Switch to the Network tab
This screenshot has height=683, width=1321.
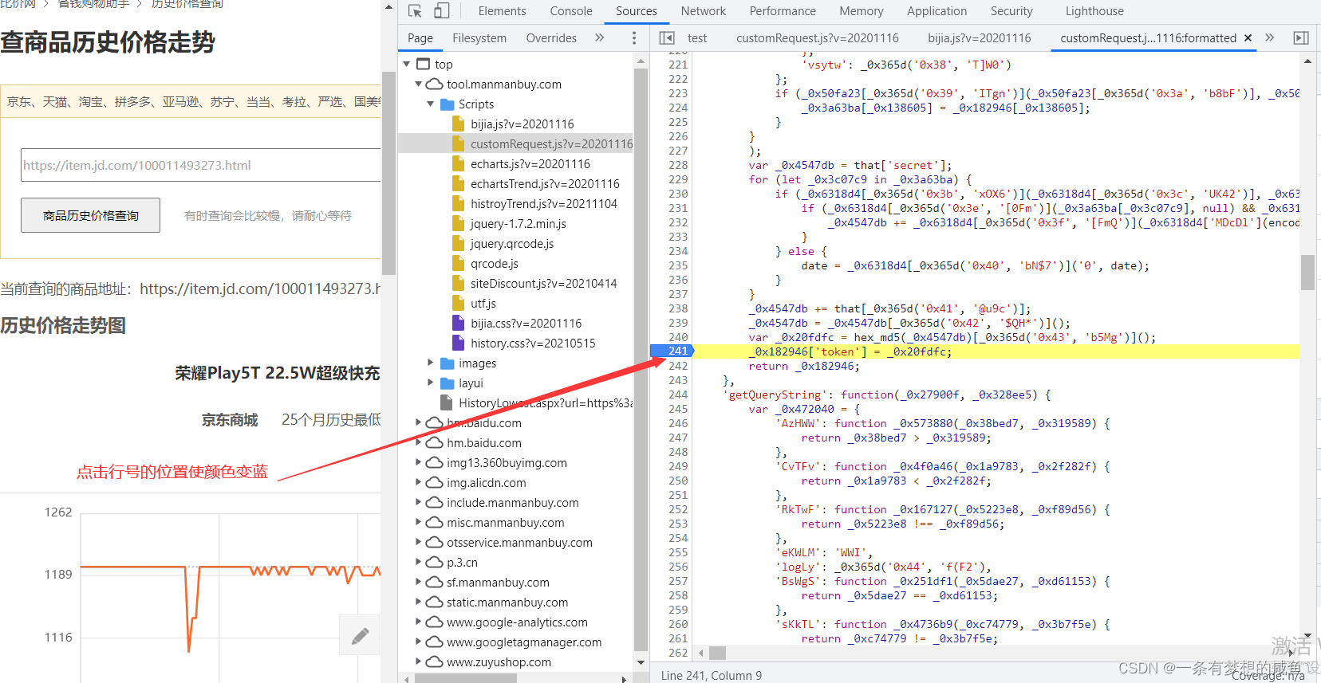(x=703, y=11)
